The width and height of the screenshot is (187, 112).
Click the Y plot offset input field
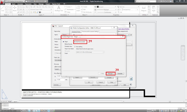coord(61,80)
